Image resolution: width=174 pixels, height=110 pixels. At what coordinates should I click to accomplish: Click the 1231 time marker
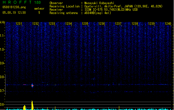click(x=19, y=24)
